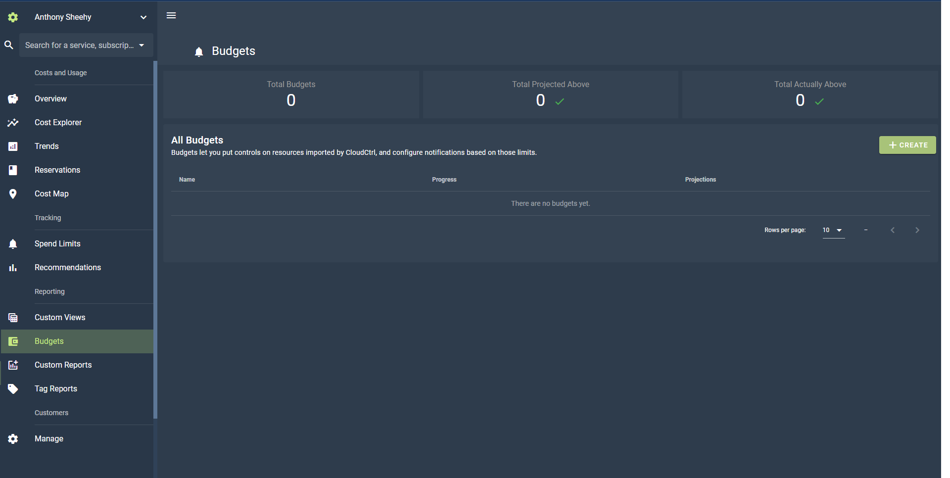The image size is (950, 478).
Task: Create a new budget
Action: tap(907, 145)
